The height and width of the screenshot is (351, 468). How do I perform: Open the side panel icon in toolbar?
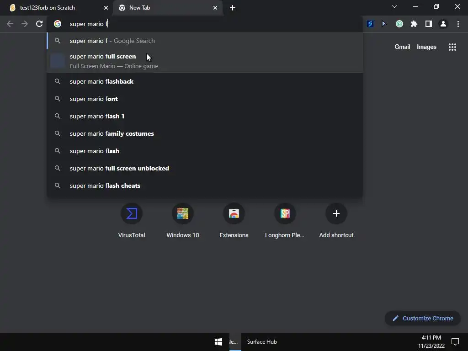(x=429, y=24)
